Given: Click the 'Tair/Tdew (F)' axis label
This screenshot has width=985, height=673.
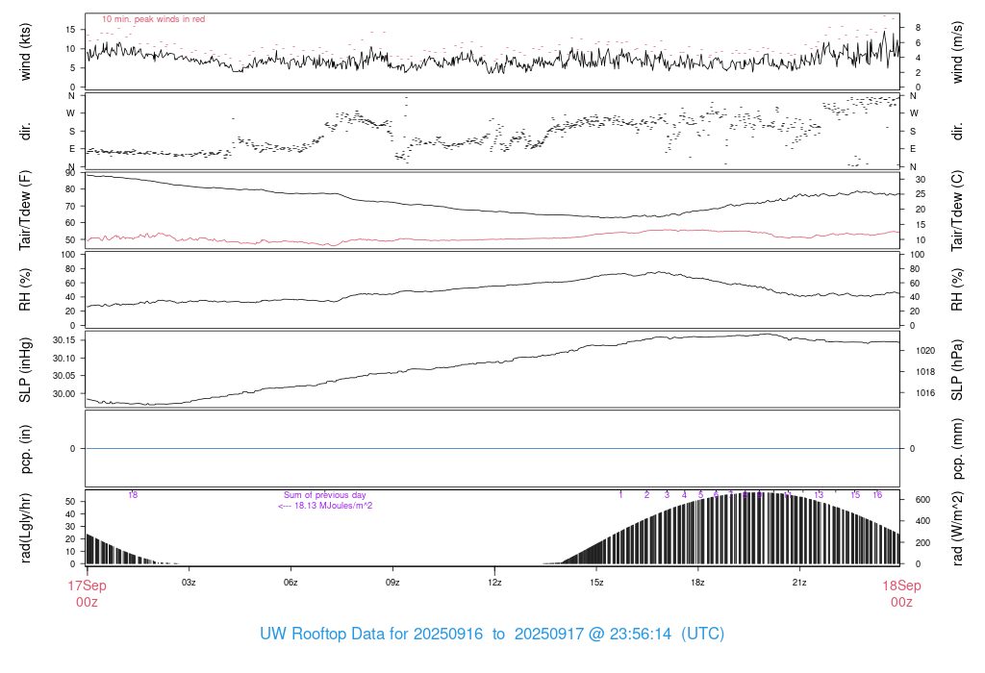Looking at the screenshot, I should [25, 211].
